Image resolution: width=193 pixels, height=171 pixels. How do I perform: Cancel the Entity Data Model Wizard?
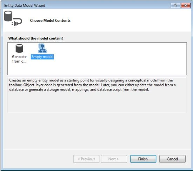tap(172, 159)
